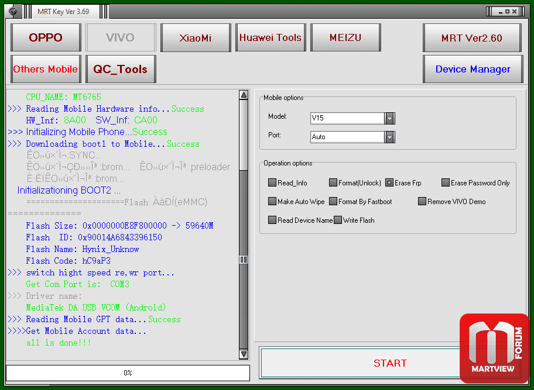Click 'Flash Code: hC9aP3' log line

coord(68,261)
